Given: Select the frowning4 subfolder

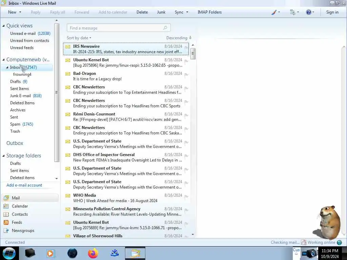Looking at the screenshot, I should [x=22, y=74].
